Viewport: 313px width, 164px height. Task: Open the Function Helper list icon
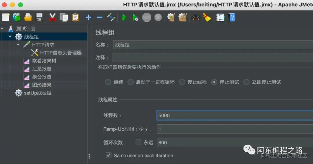[220, 17]
